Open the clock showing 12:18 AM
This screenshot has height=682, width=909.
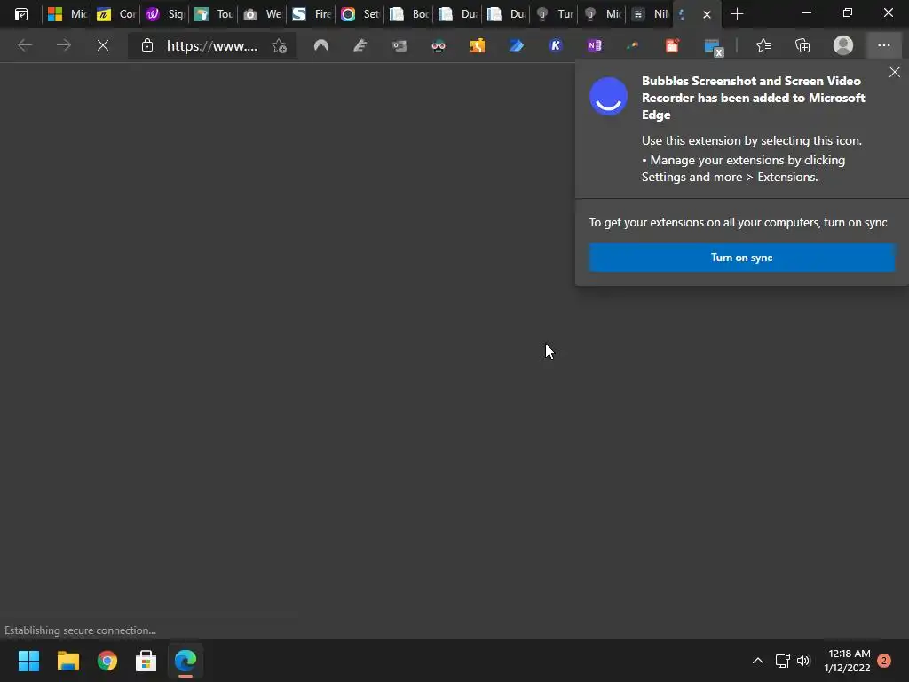[x=848, y=661]
